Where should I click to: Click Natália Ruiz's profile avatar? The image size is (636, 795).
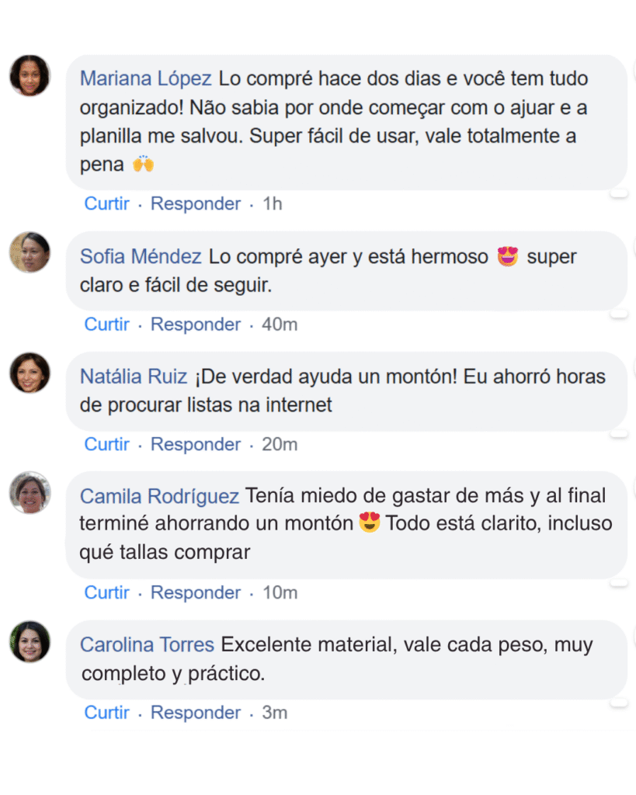click(x=30, y=373)
